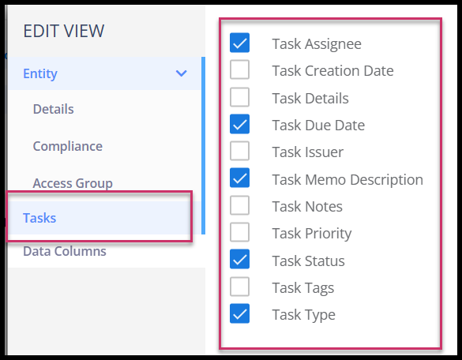This screenshot has height=360, width=462.
Task: Tick the Task Notes checkbox
Action: pyautogui.click(x=239, y=205)
